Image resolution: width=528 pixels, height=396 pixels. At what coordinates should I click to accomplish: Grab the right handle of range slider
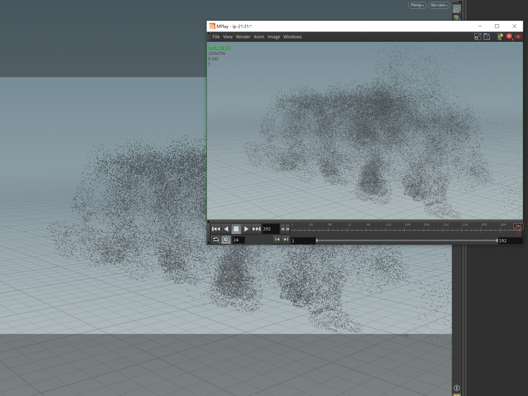497,240
